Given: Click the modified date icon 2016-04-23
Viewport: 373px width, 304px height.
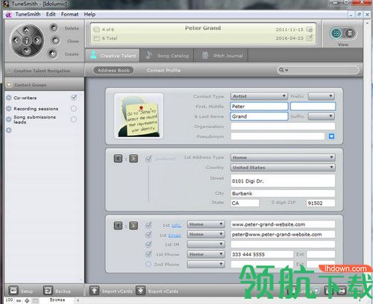Looking at the screenshot, I should (x=309, y=38).
